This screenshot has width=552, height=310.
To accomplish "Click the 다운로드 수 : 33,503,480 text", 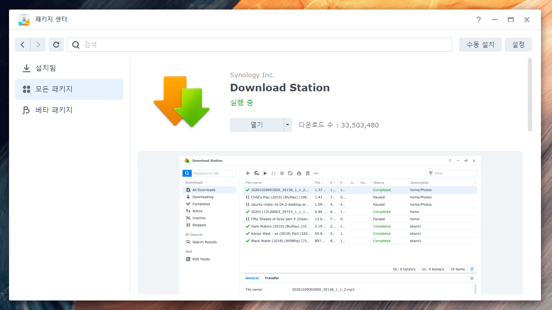I will tap(339, 125).
